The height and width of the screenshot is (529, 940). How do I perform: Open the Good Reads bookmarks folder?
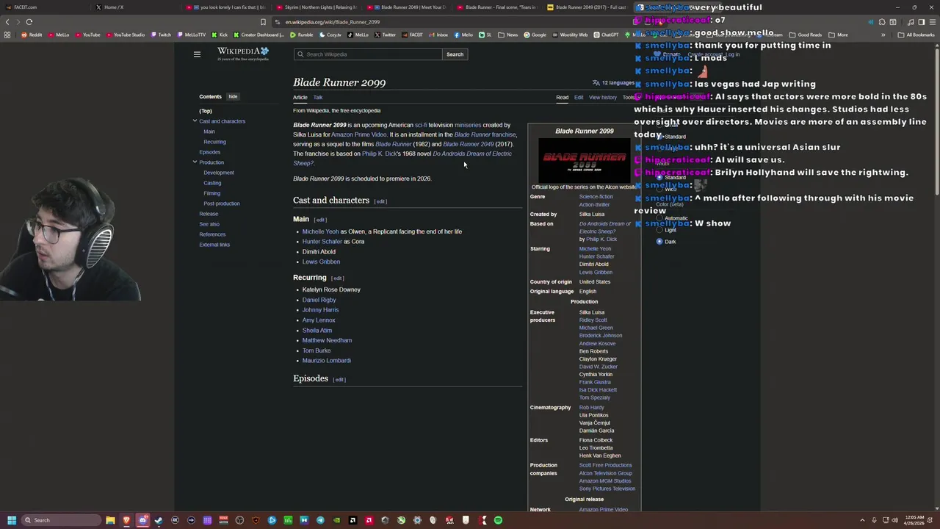pos(806,35)
